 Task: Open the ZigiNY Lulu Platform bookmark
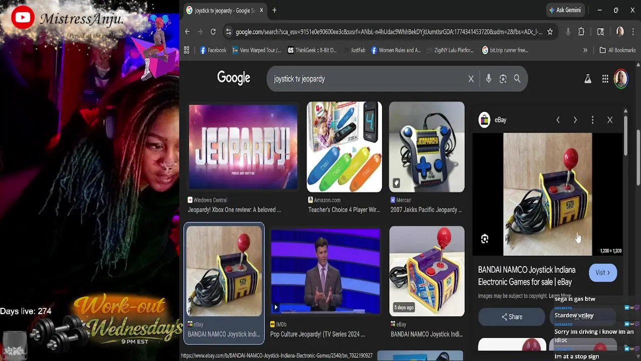coord(449,50)
